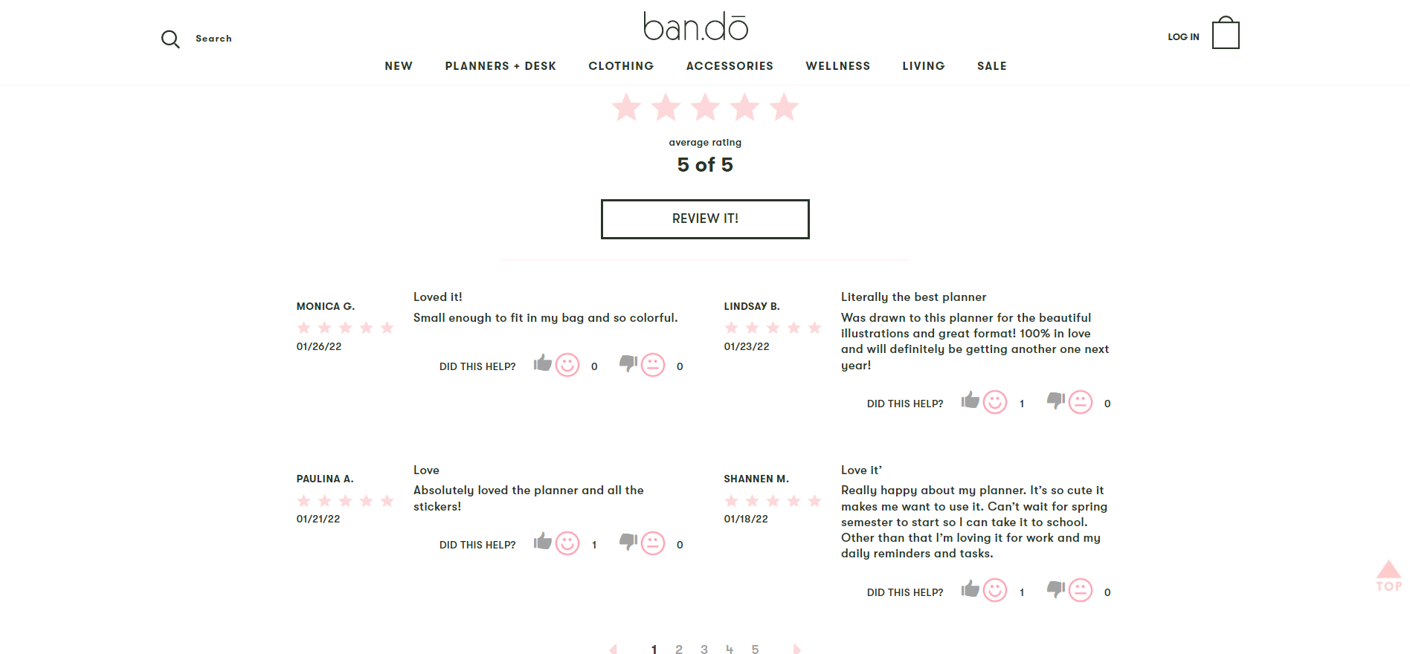Open the Sale menu
1410x654 pixels.
point(991,66)
